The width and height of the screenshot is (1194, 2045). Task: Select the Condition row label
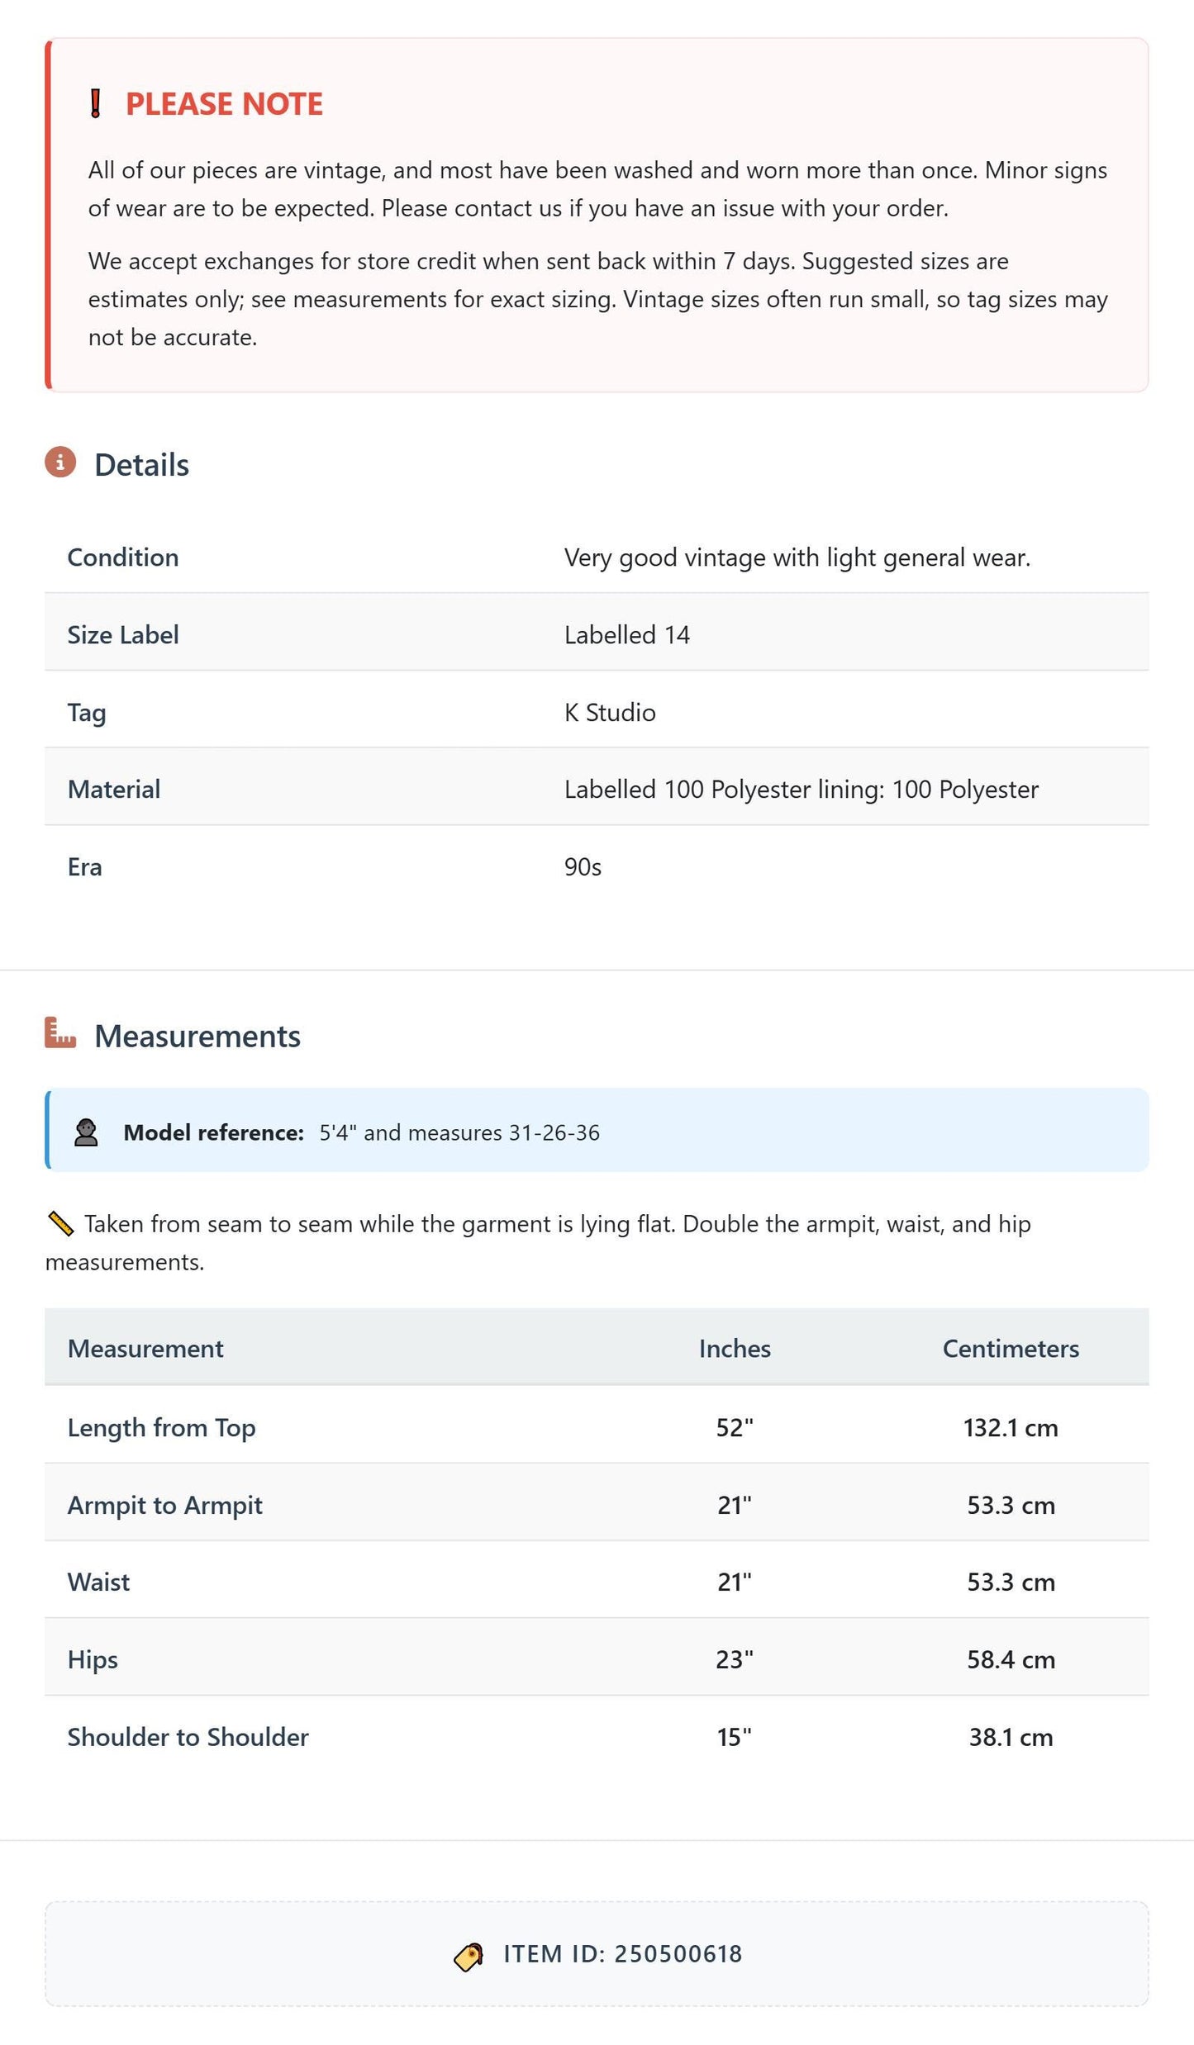[x=123, y=558]
